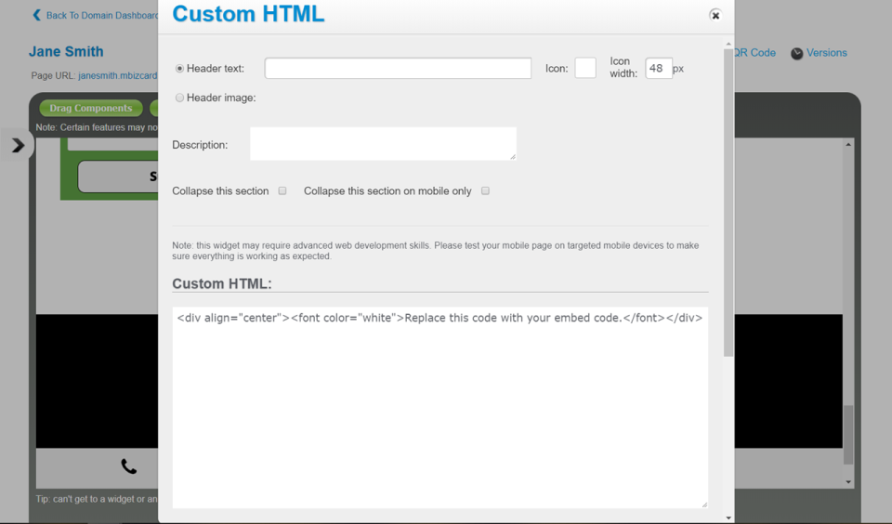Enable Collapse this section on mobile only

point(485,191)
